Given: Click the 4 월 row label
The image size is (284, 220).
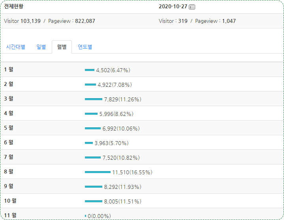Looking at the screenshot, I should click(x=9, y=113).
